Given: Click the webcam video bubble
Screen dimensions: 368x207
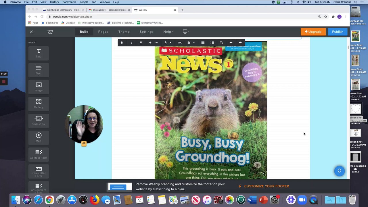Looking at the screenshot, I should (84, 124).
